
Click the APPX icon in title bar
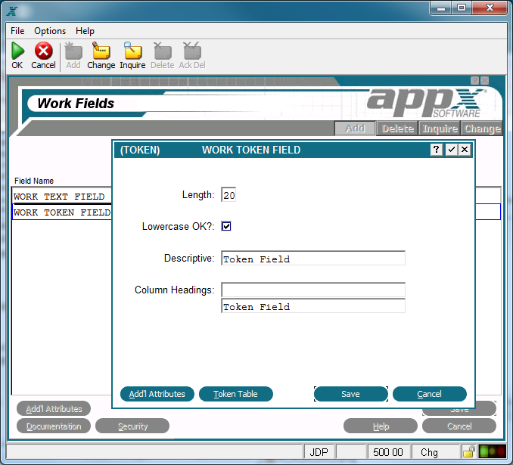click(x=12, y=11)
